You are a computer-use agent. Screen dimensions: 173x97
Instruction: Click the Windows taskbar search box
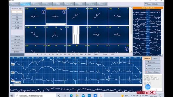[x=35, y=96]
